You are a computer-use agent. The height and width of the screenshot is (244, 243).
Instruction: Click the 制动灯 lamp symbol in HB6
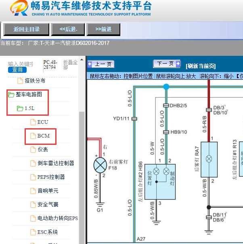[166, 172]
